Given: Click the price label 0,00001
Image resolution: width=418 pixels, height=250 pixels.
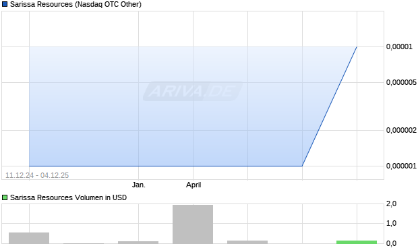Looking at the screenshot, I should pyautogui.click(x=399, y=46).
